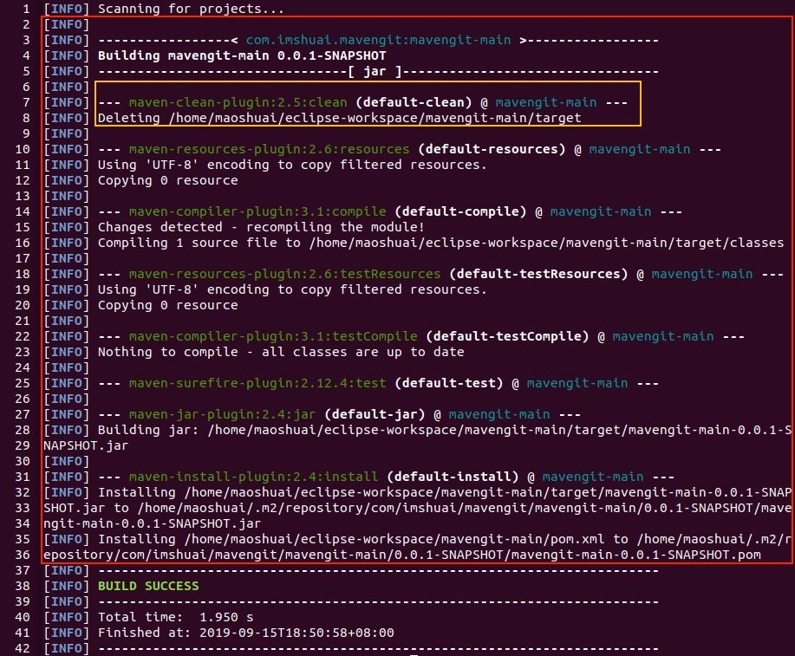Click the '(default-resources)' execution id

pos(492,149)
